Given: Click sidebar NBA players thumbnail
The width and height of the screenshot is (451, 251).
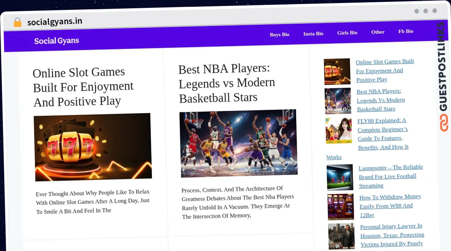Looking at the screenshot, I should click(338, 101).
